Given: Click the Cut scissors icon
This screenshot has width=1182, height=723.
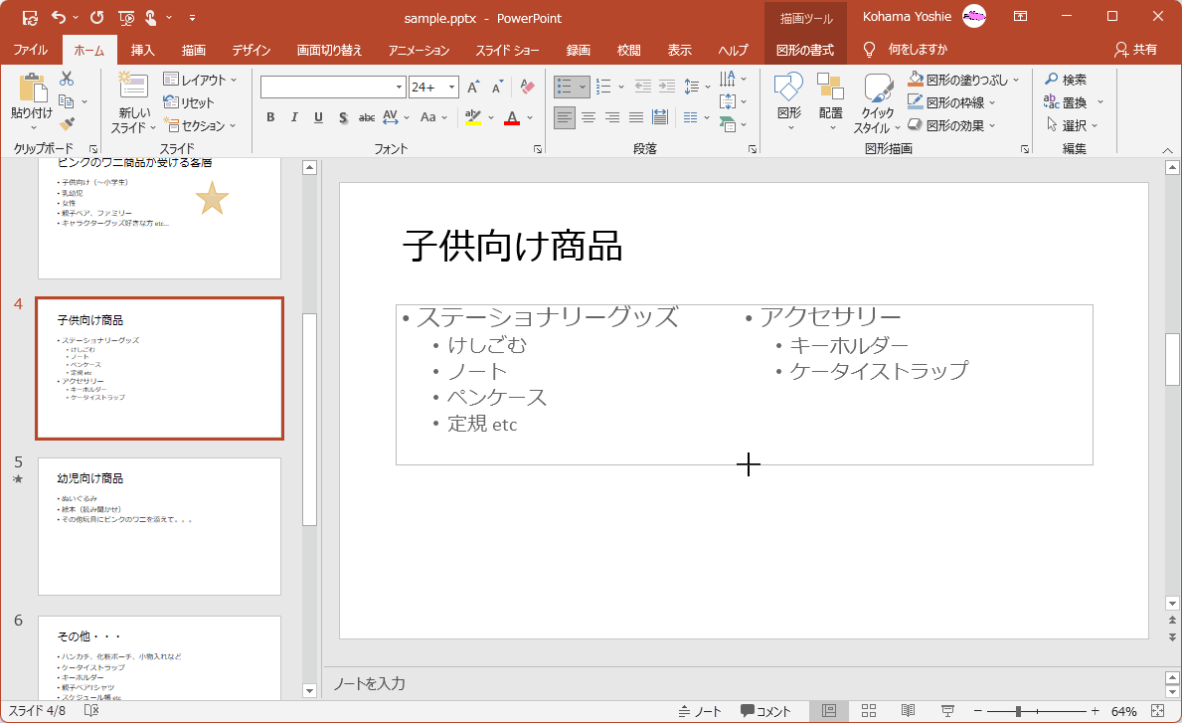Looking at the screenshot, I should click(x=67, y=79).
